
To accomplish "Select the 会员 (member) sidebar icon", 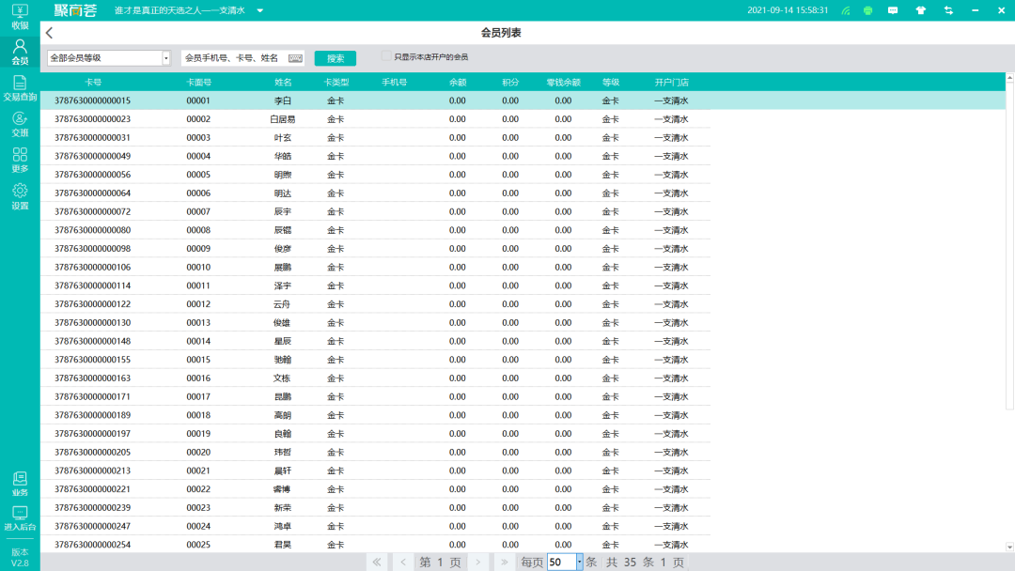I will point(19,52).
